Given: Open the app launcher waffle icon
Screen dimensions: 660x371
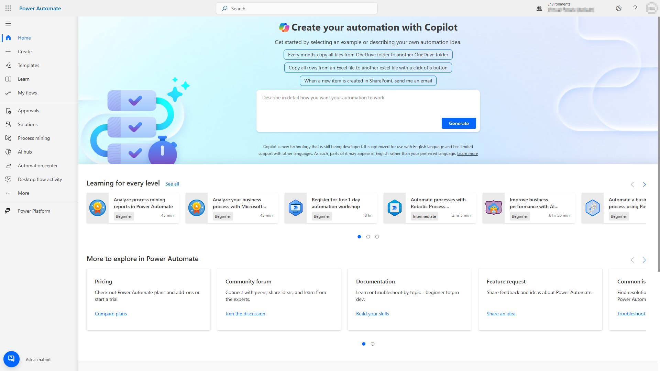Looking at the screenshot, I should [8, 8].
